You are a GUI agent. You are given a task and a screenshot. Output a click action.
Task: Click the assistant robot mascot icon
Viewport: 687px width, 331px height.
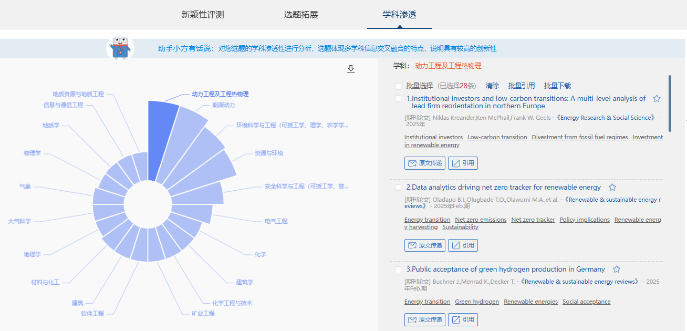coord(120,48)
